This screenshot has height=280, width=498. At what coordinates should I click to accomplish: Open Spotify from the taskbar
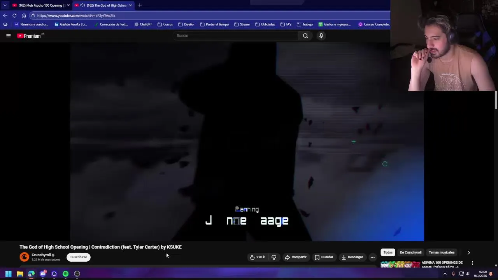tap(65, 274)
